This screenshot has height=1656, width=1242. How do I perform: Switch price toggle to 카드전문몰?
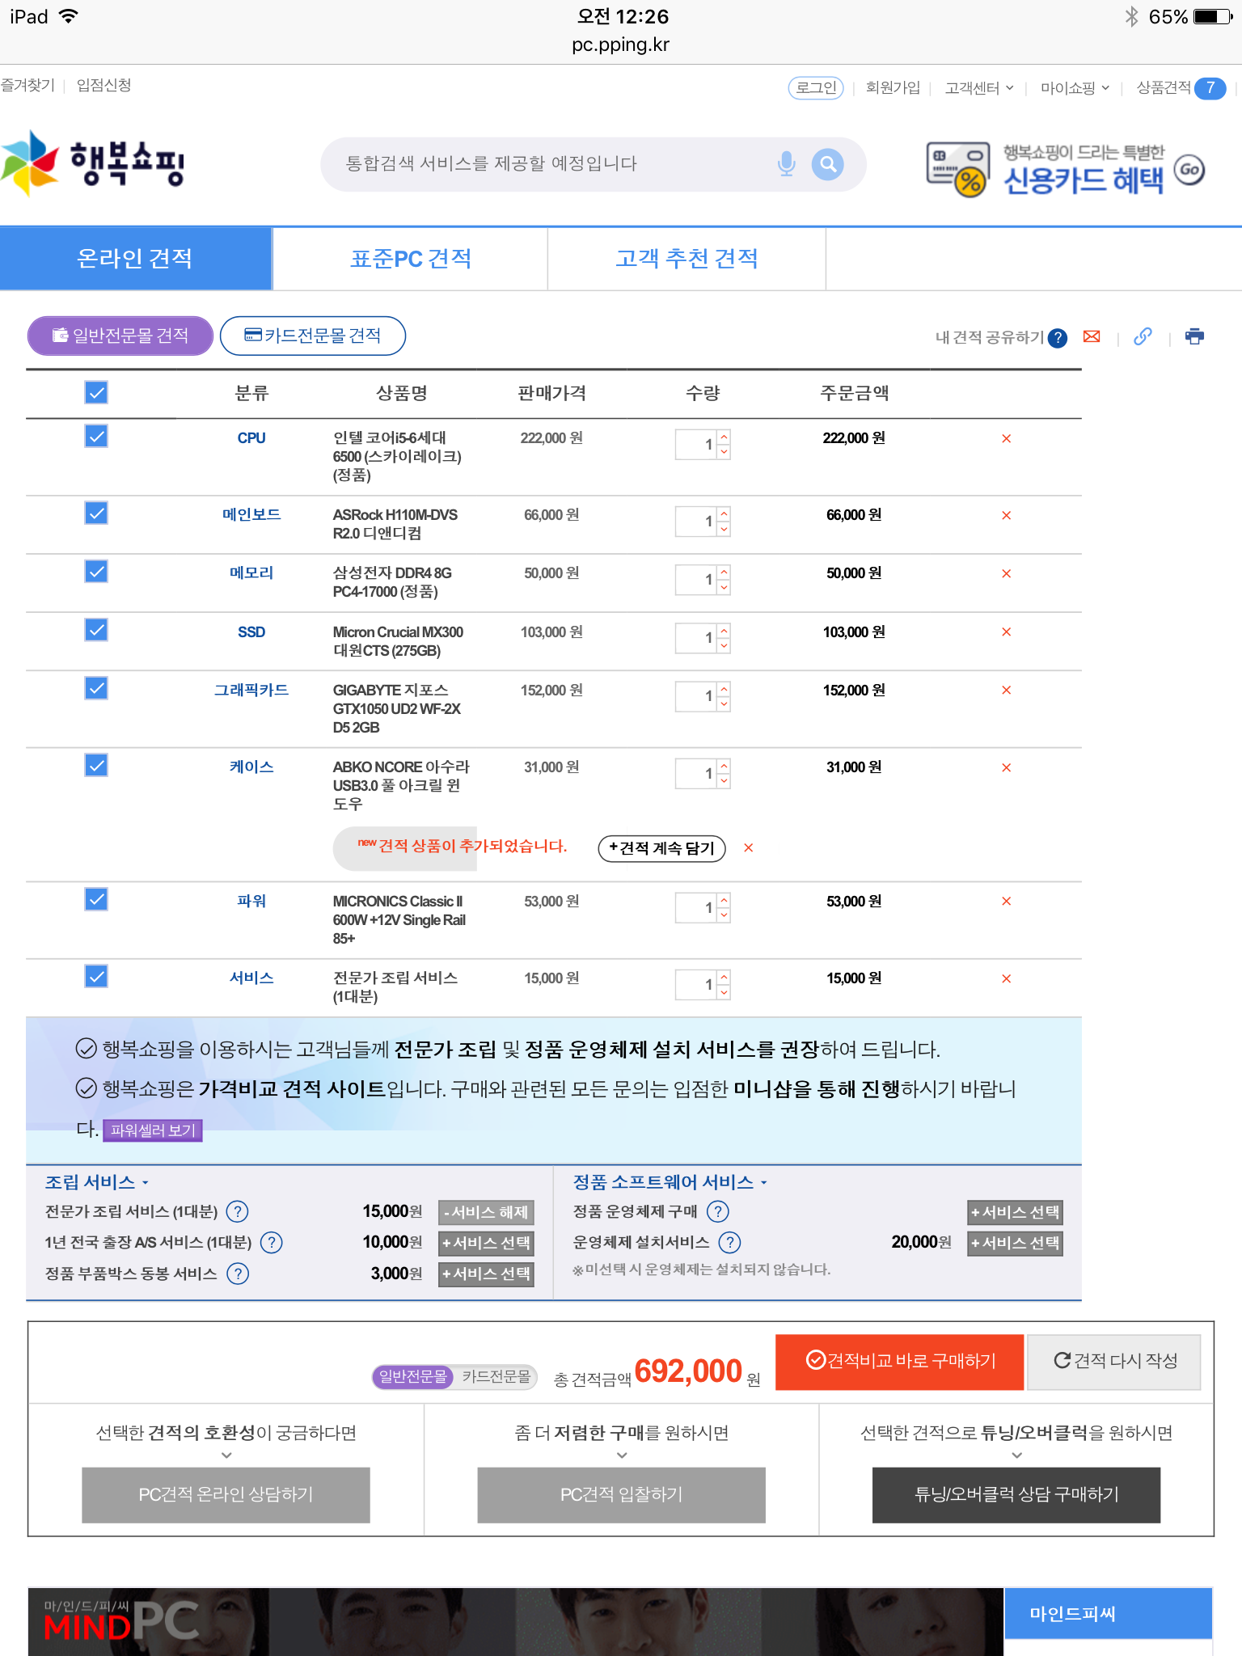tap(496, 1376)
